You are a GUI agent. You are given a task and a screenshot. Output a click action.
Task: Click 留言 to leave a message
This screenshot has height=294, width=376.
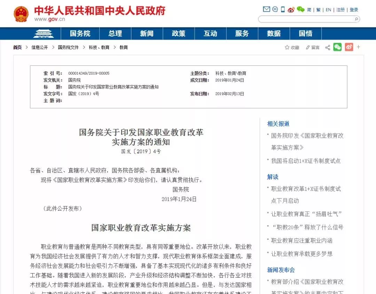313,47
